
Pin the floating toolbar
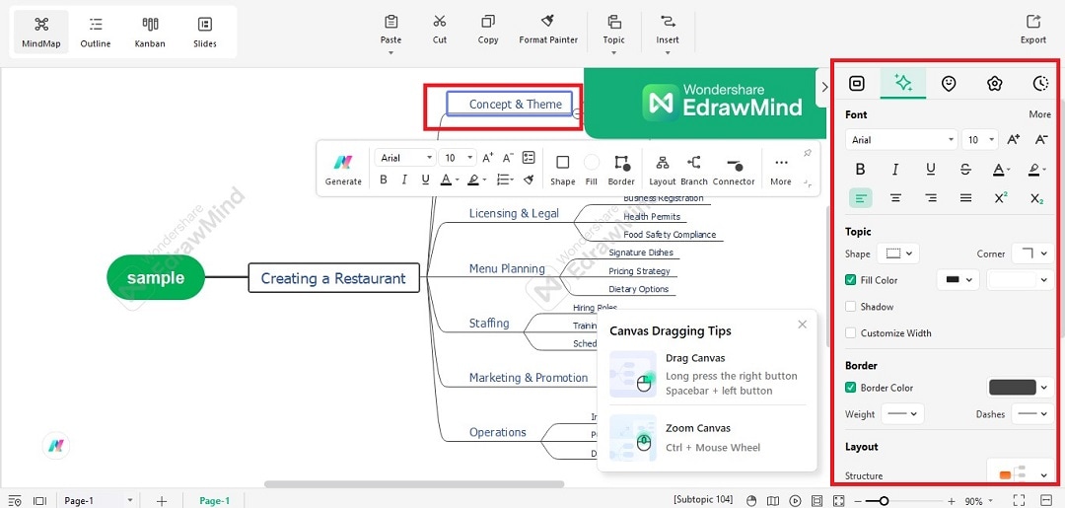pyautogui.click(x=808, y=154)
